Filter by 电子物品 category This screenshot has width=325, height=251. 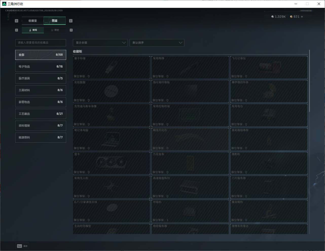tap(41, 67)
